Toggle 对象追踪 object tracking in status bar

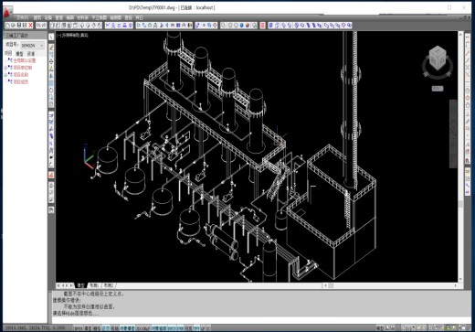pyautogui.click(x=159, y=328)
